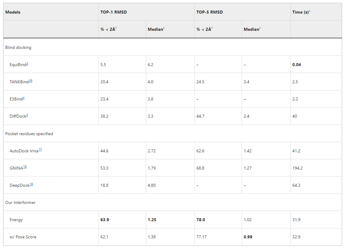The image size is (344, 248).
Task: Click the w/ Pose Score row label
Action: (23, 237)
